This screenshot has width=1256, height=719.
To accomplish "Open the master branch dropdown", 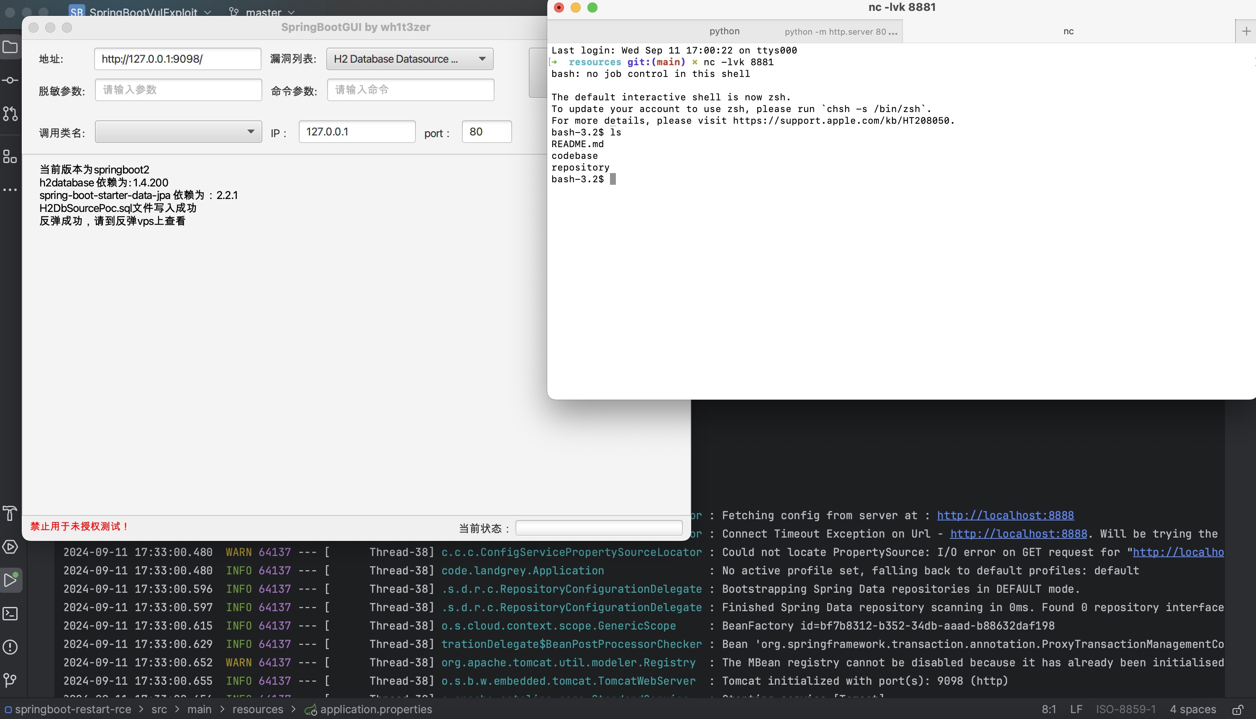I will (262, 12).
